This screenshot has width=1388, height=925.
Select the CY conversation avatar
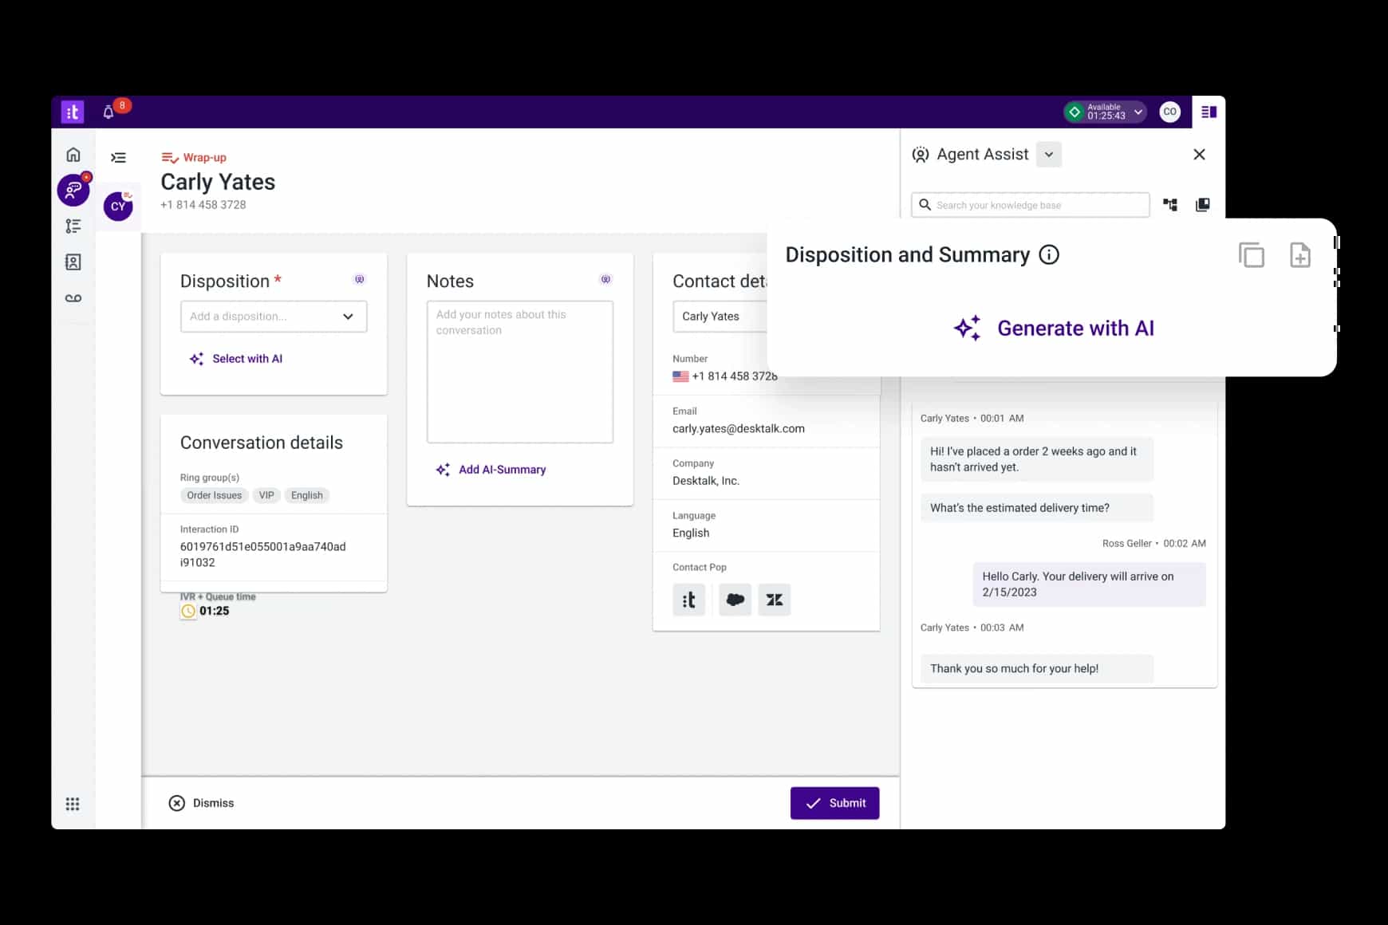coord(118,207)
